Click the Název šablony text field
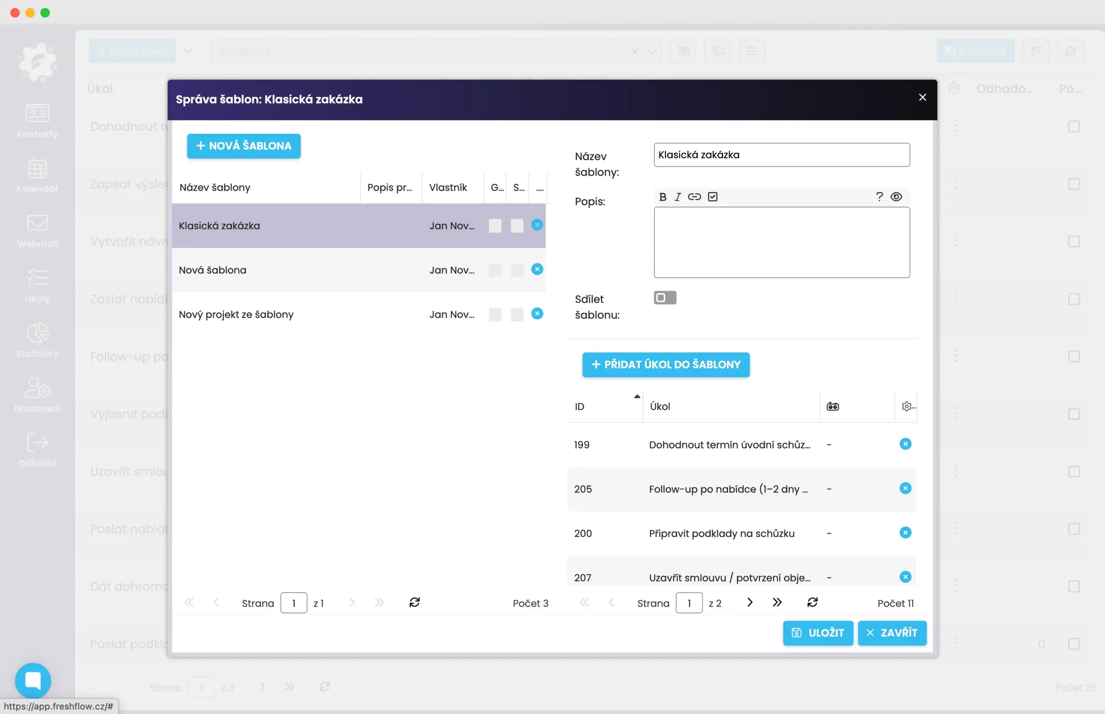 [781, 155]
